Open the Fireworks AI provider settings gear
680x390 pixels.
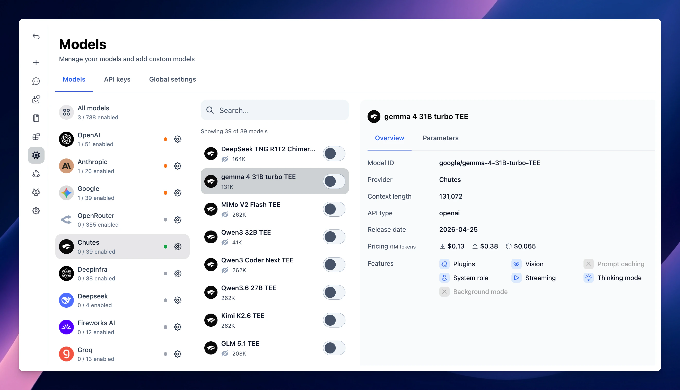point(178,327)
